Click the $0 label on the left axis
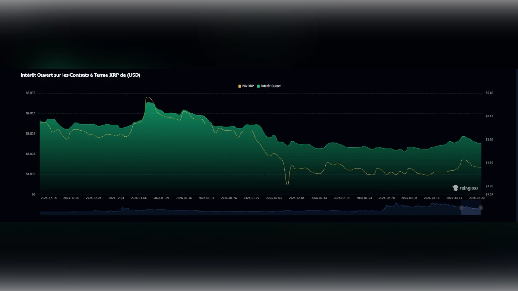The image size is (518, 291). [34, 194]
